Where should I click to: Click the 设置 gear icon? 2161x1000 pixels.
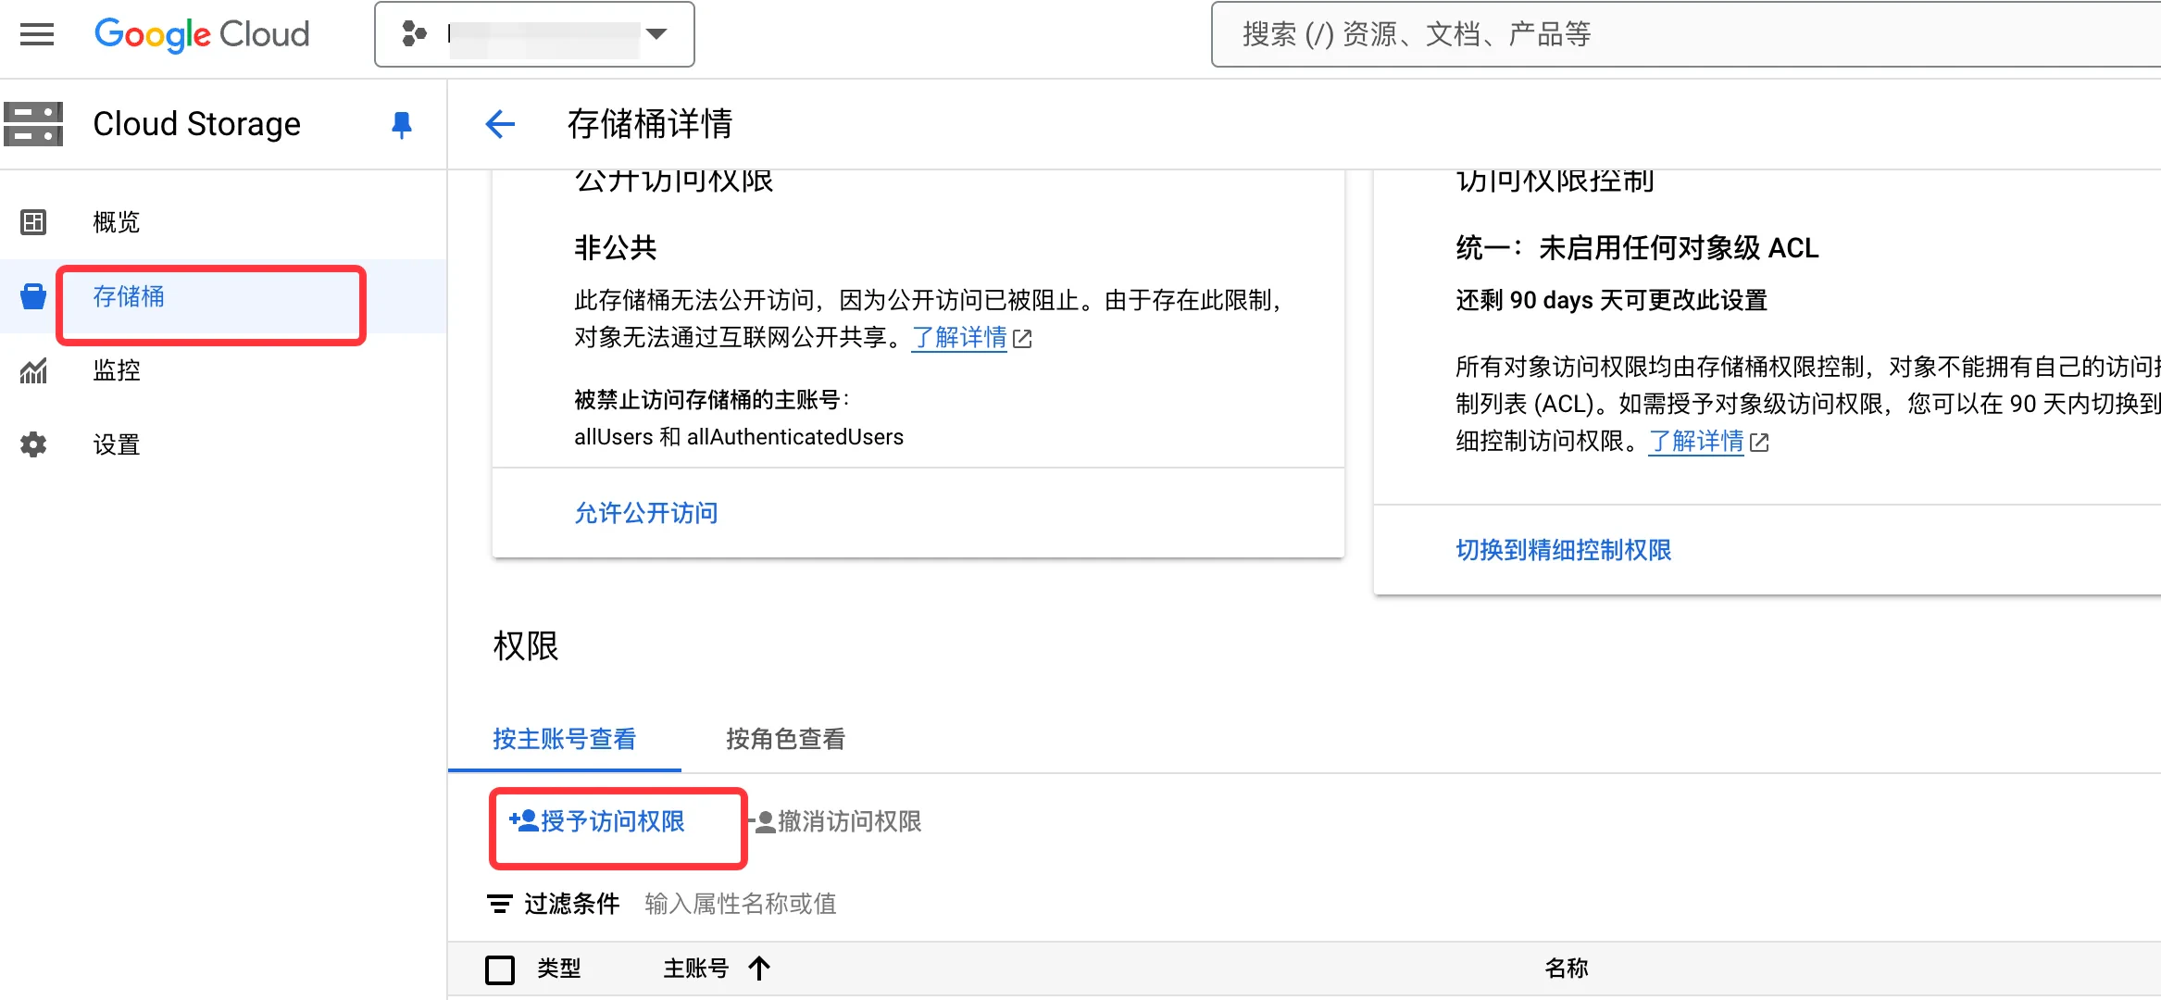(33, 444)
